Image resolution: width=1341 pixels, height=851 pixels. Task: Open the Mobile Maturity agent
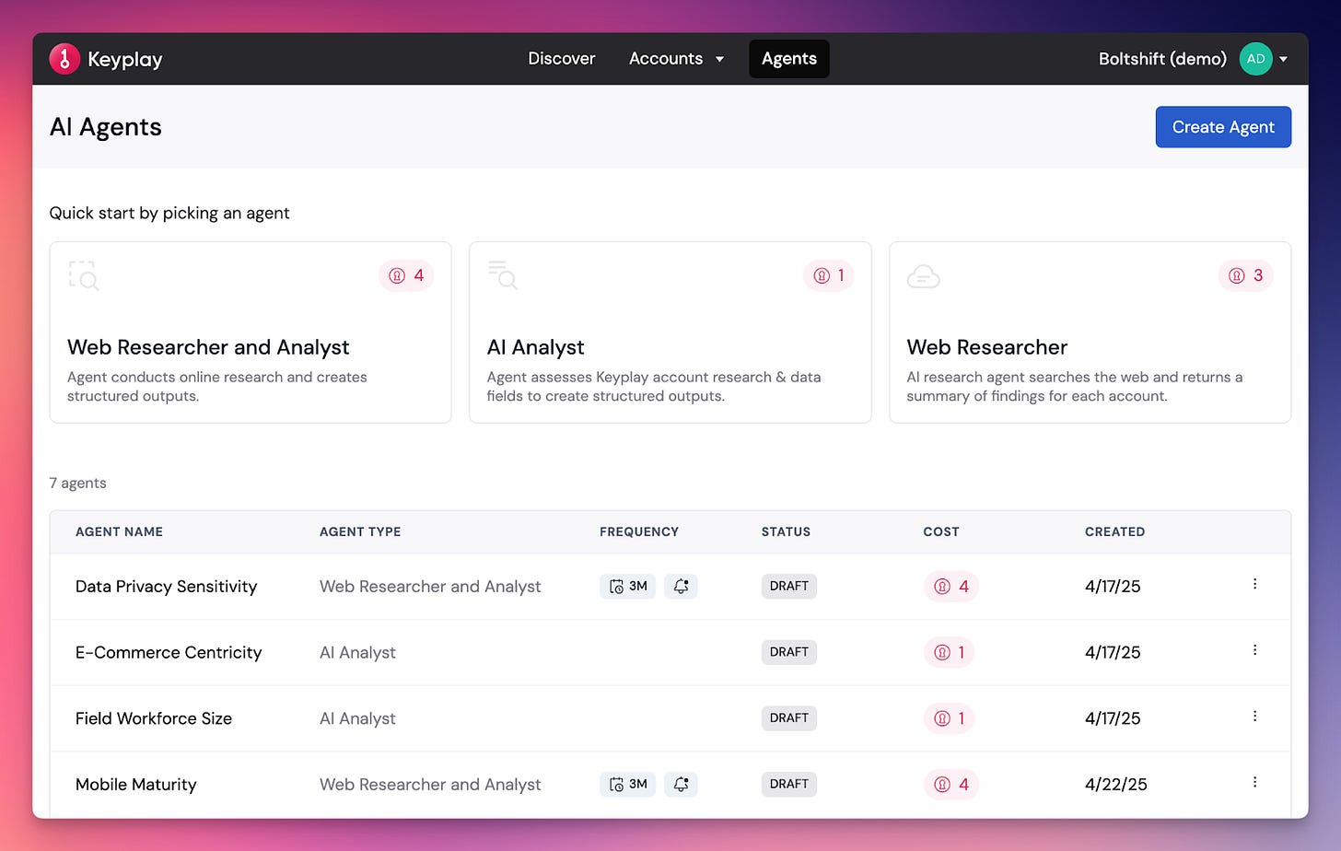136,785
